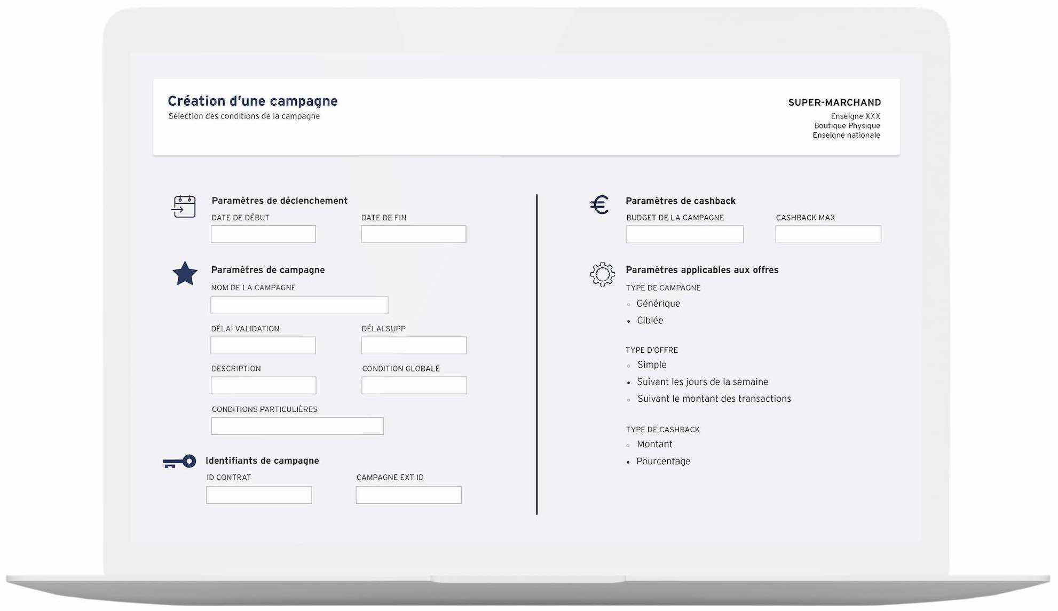Click the TYPE DE CASHBACK label

tap(662, 430)
